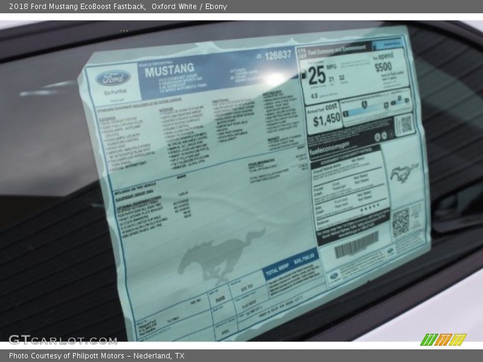Click the Ford oval logo on sticker
The width and height of the screenshot is (483, 362).
point(113,78)
